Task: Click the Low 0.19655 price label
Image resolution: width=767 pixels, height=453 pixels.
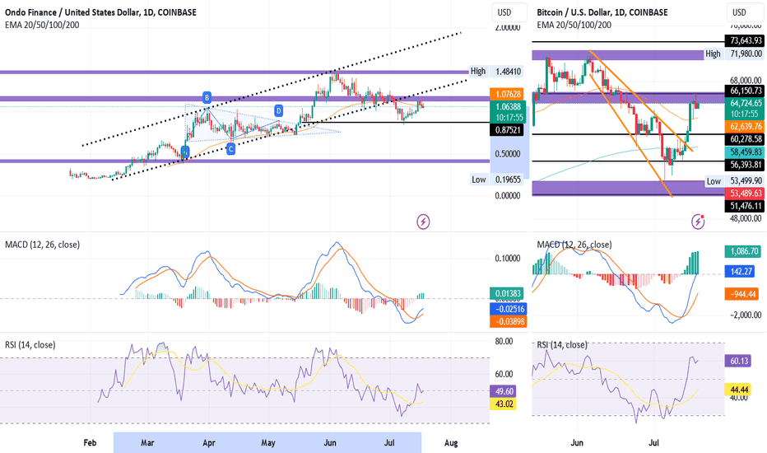Action: pyautogui.click(x=496, y=180)
